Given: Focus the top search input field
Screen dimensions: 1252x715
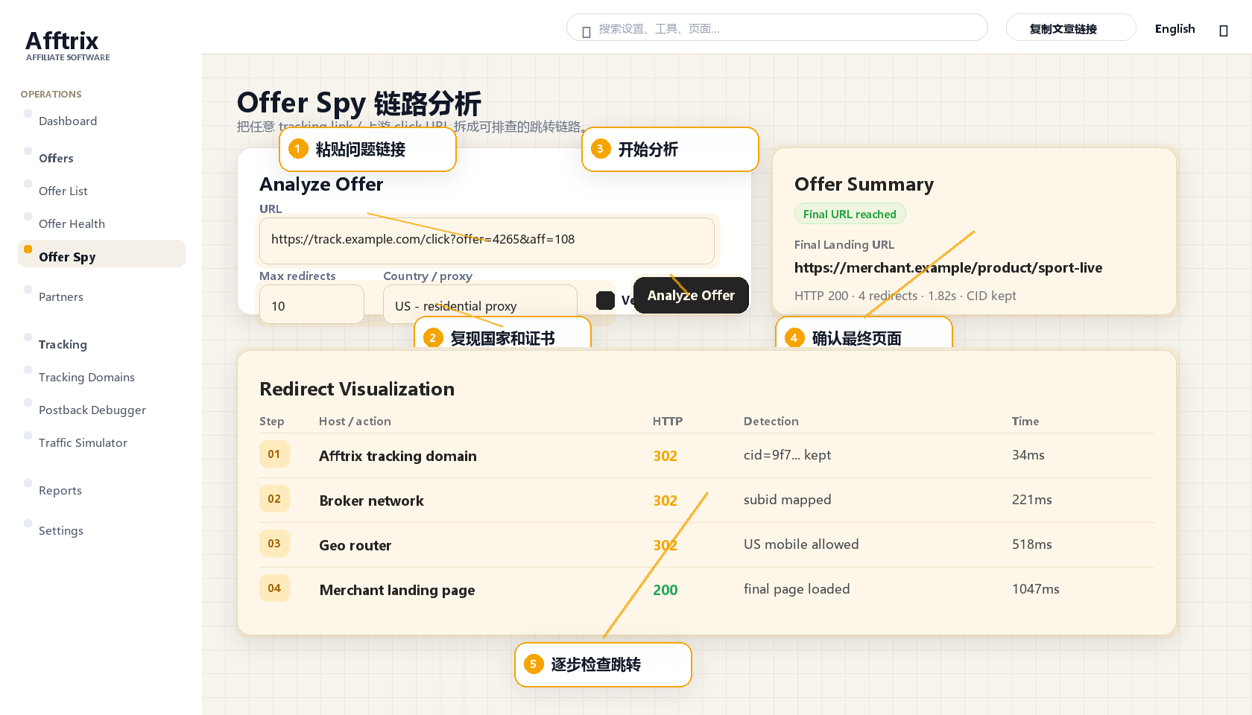Looking at the screenshot, I should [777, 28].
